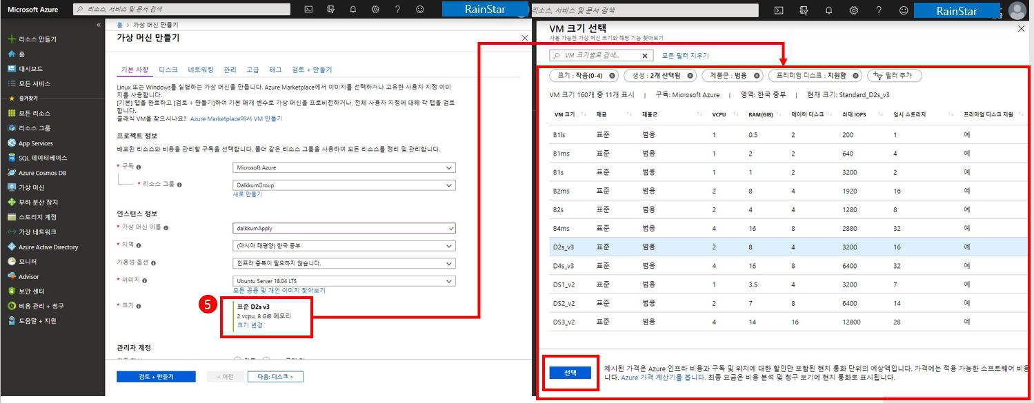Remove the 크기 : 작음(0-4) filter
Viewport: 1034px width, 403px height.
pyautogui.click(x=612, y=76)
